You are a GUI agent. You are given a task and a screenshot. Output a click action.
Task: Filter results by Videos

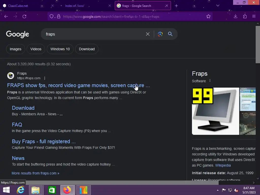(36, 49)
